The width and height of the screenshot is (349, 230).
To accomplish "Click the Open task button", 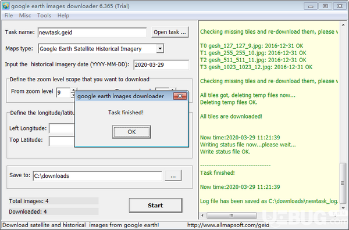I will [x=170, y=32].
